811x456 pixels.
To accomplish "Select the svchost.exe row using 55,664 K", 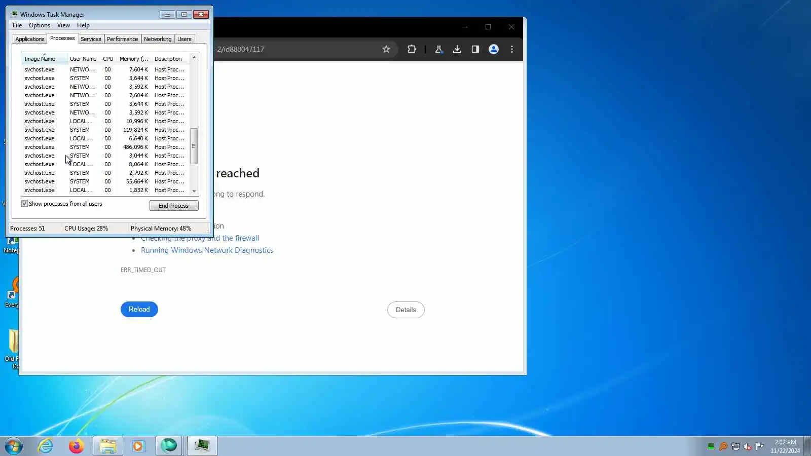I will [x=105, y=181].
